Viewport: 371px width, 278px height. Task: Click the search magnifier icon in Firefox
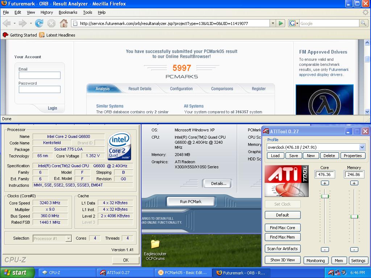363,23
